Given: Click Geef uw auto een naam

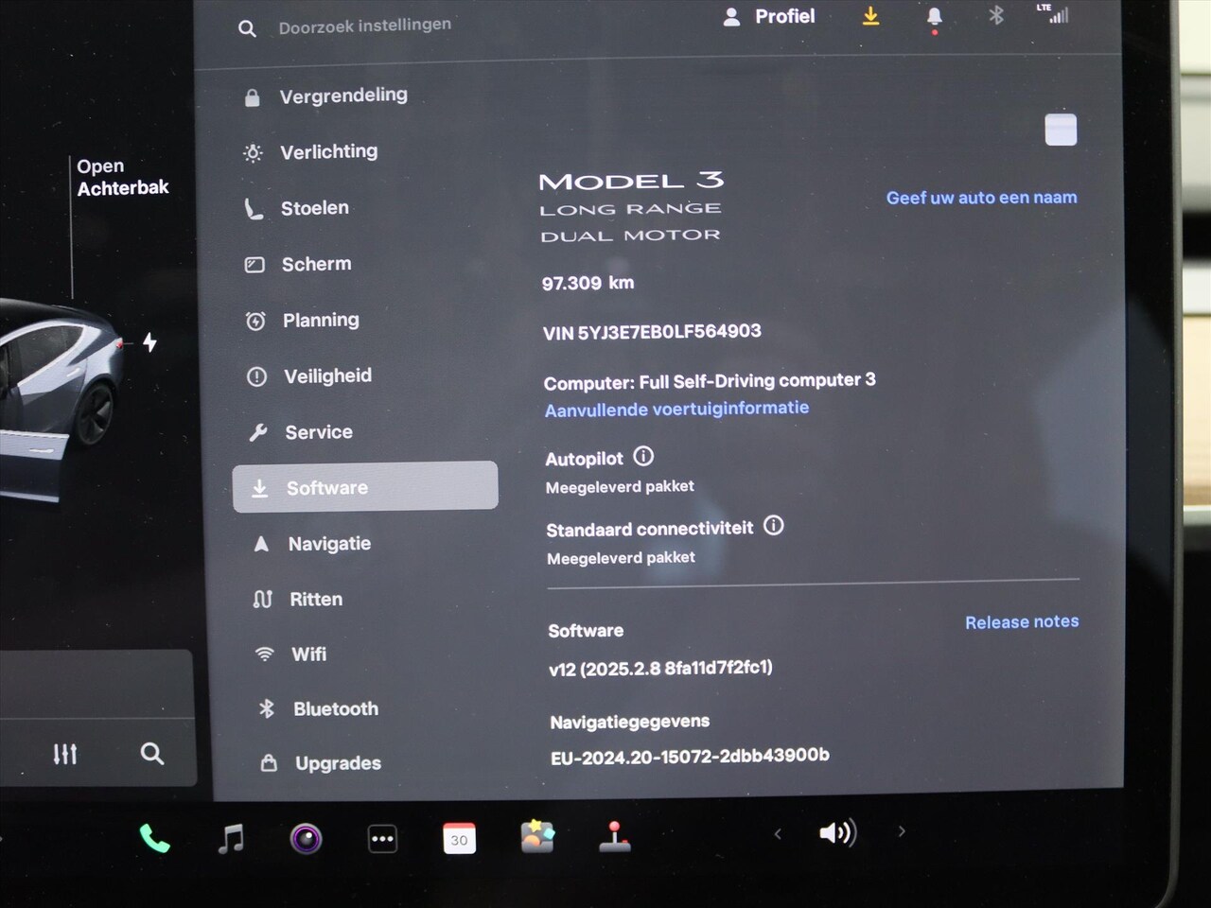Looking at the screenshot, I should click(981, 198).
